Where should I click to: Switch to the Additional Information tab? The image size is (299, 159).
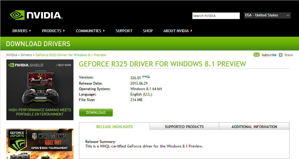point(254,127)
